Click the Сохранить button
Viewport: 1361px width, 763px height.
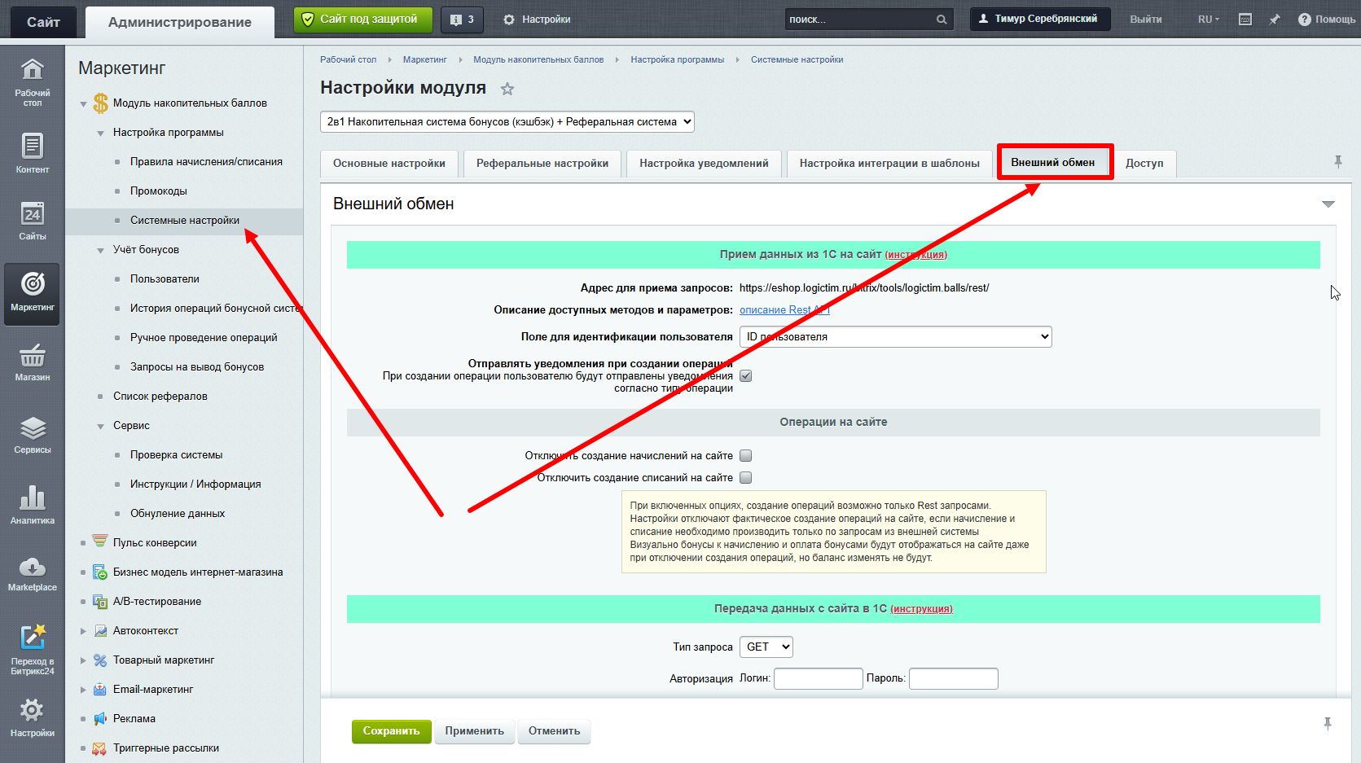tap(391, 731)
